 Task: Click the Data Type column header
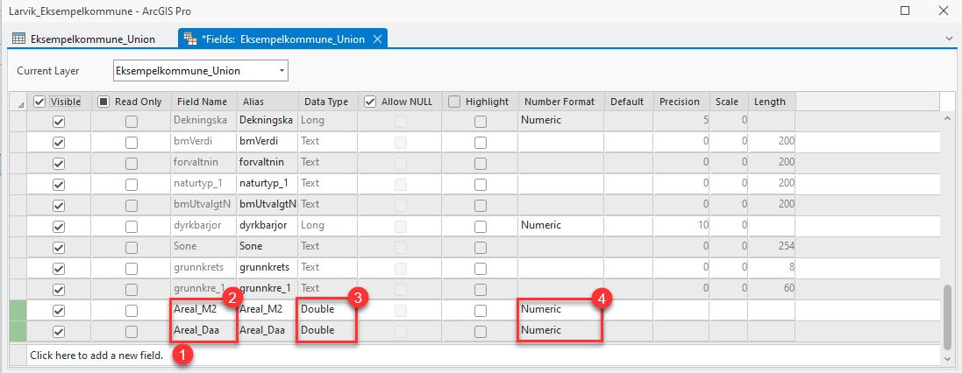(329, 102)
